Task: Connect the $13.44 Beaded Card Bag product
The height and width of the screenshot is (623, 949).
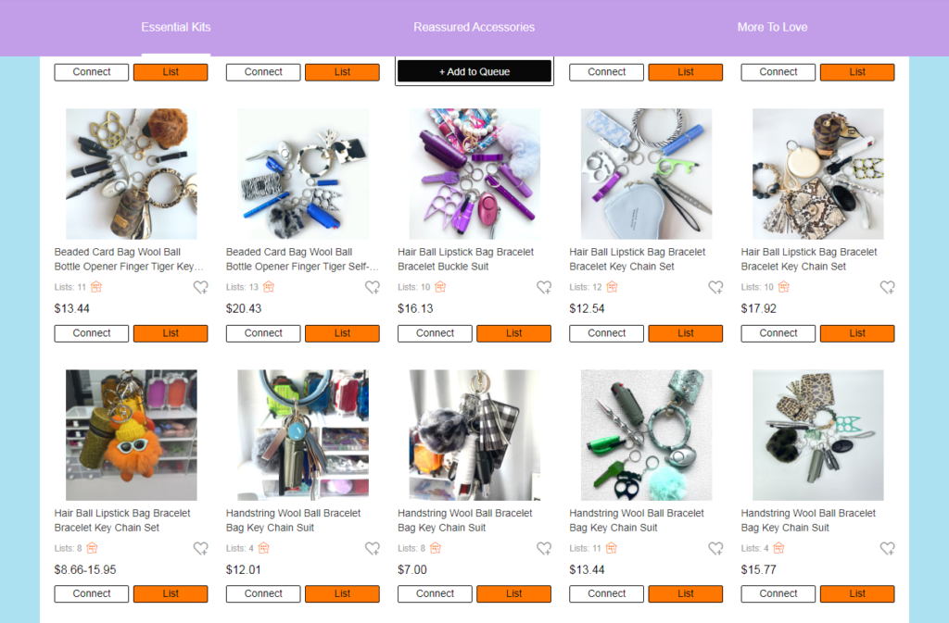Action: (x=92, y=333)
